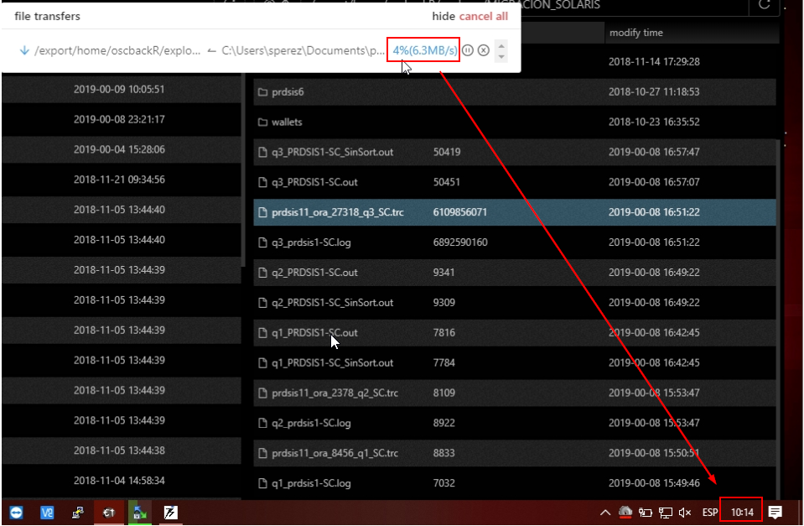
Task: Select the prdsis6 folder row
Action: point(514,91)
